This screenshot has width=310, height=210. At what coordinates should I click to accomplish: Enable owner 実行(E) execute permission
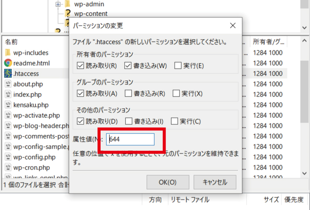point(178,66)
